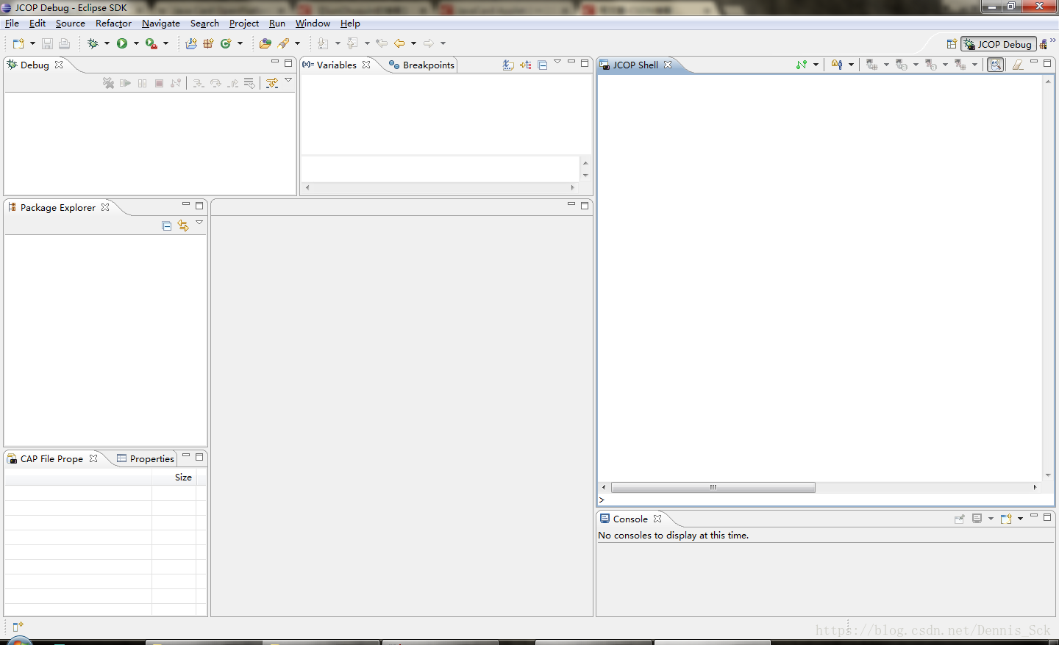1059x645 pixels.
Task: Click the Drop to Frame icon
Action: [x=249, y=83]
